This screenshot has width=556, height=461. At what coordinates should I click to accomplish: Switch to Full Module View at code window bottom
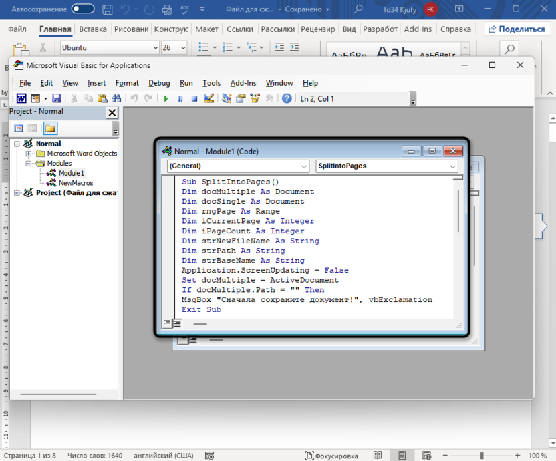click(x=178, y=323)
